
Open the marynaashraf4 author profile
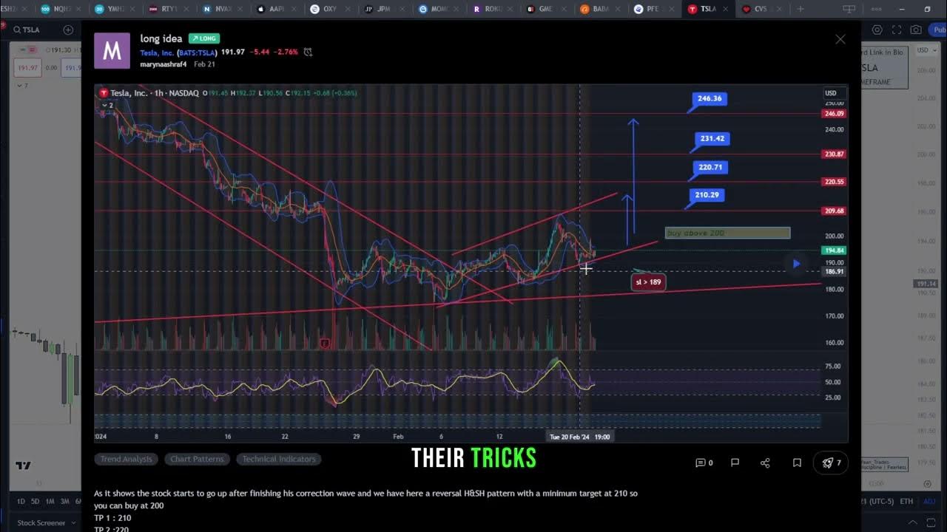164,64
